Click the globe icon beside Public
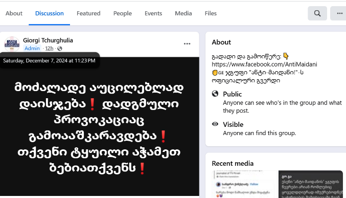Image resolution: width=346 pixels, height=198 pixels. (x=215, y=94)
